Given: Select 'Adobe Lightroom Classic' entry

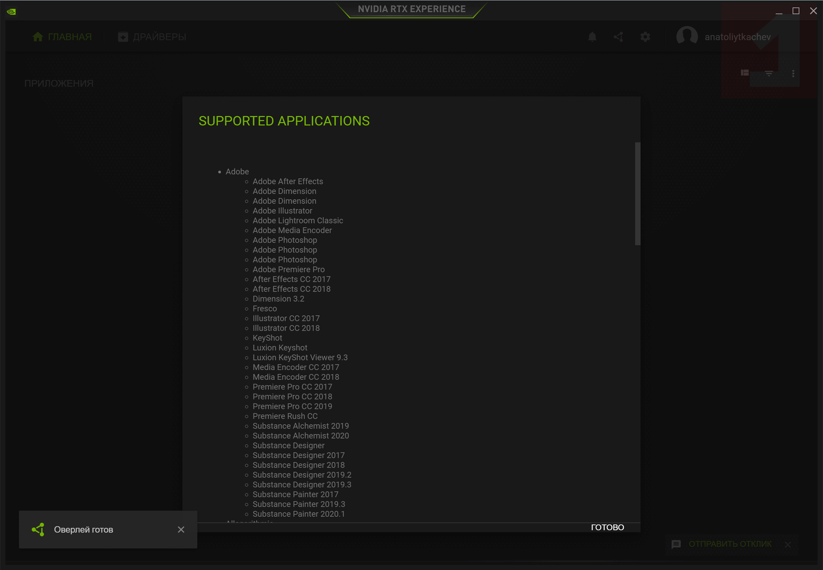Looking at the screenshot, I should pyautogui.click(x=298, y=221).
